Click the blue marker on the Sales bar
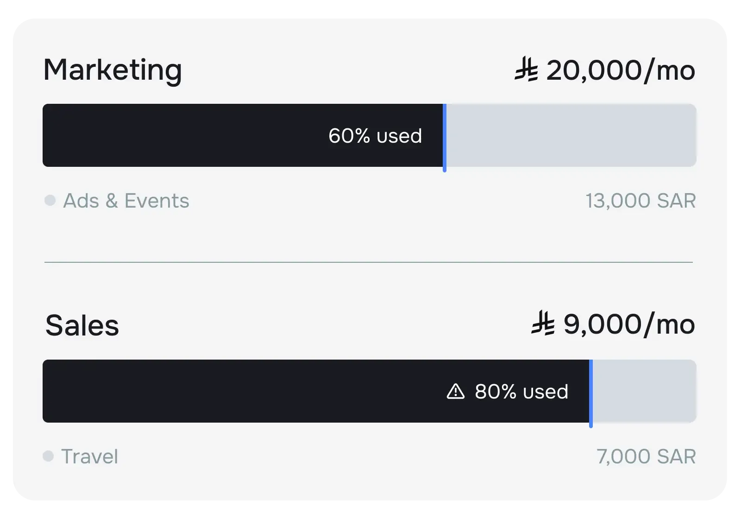 [x=591, y=393]
